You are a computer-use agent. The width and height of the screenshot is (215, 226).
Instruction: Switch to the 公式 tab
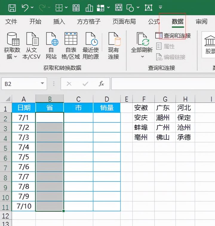[154, 22]
